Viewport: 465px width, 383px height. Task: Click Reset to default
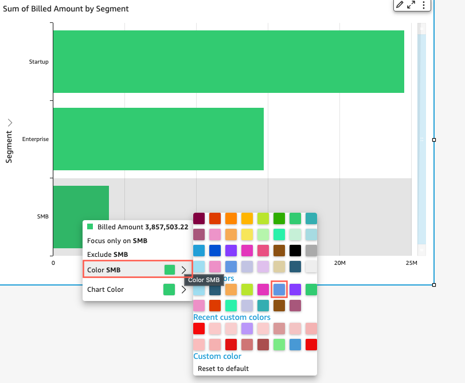click(x=223, y=368)
